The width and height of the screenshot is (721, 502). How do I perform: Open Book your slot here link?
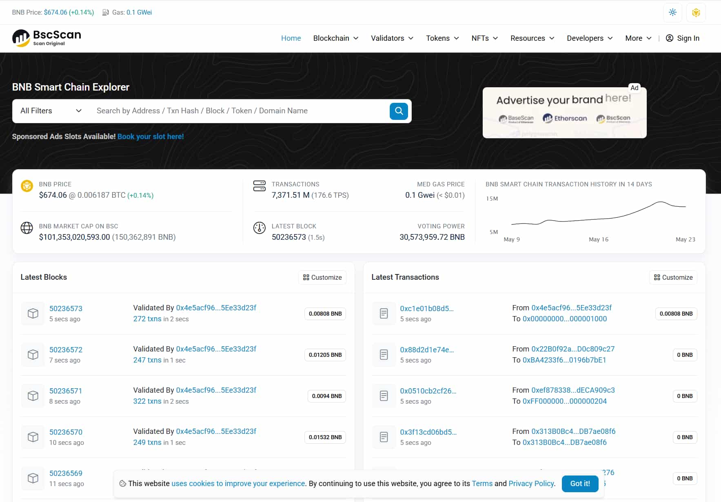pos(151,137)
